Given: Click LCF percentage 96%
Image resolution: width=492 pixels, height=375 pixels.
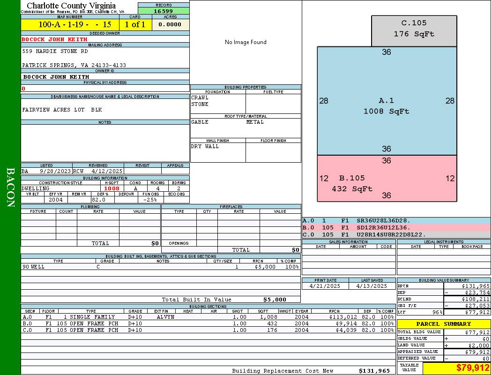Looking at the screenshot, I should pyautogui.click(x=437, y=312).
